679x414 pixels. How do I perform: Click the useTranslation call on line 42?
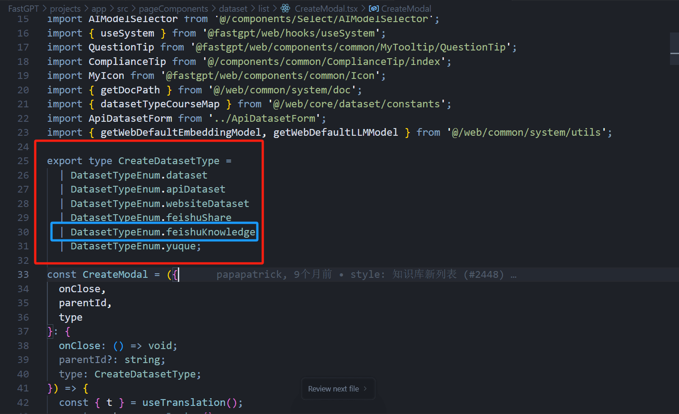point(184,402)
